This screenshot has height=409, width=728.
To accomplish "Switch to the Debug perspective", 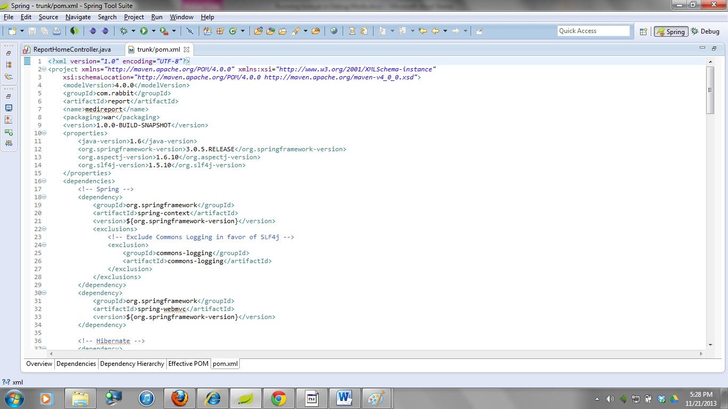I will click(705, 31).
